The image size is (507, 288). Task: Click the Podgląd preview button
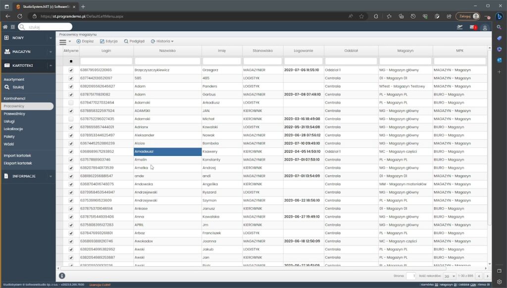134,42
